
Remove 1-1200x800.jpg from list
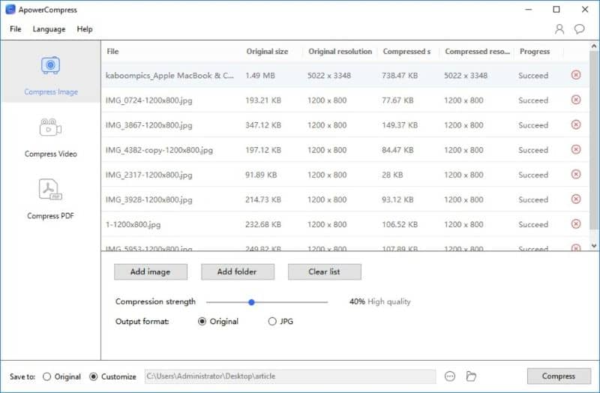(x=576, y=223)
